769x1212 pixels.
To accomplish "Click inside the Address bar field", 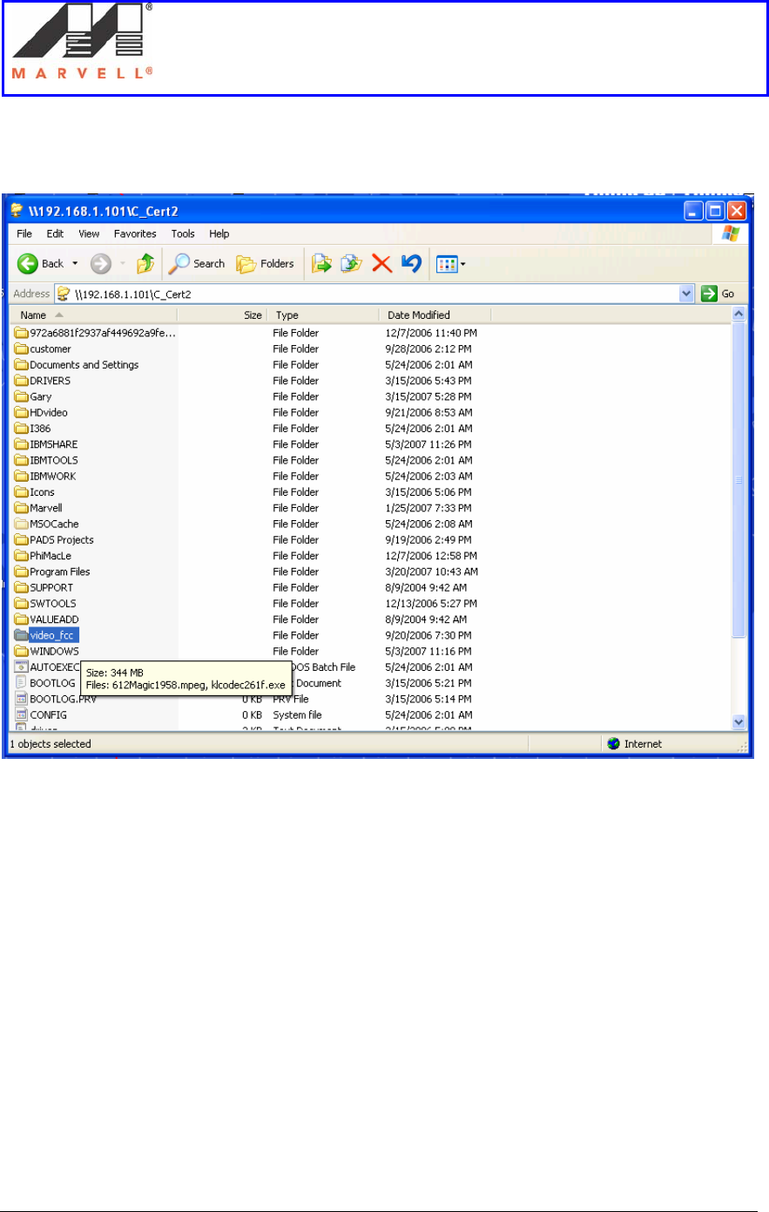I will (374, 294).
